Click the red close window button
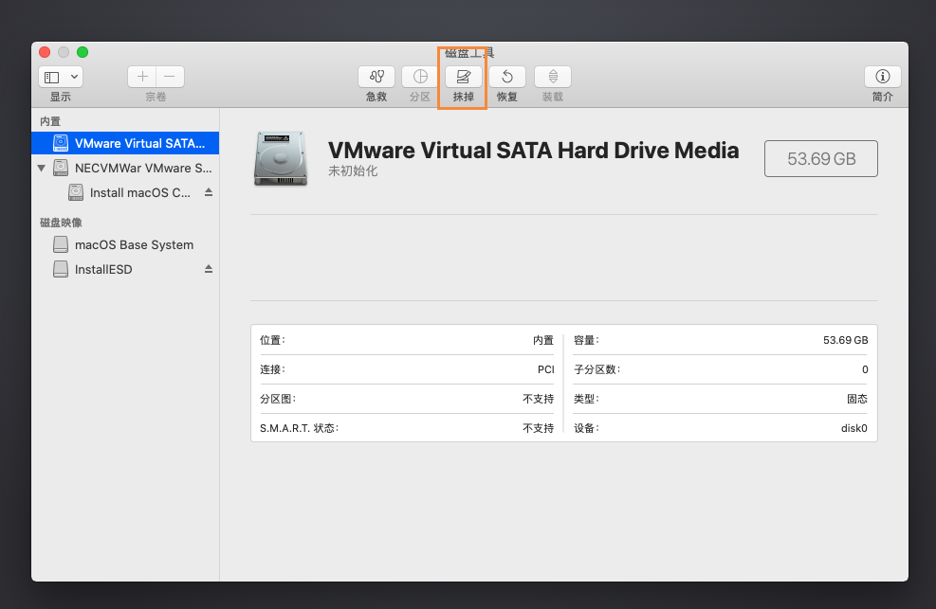 pos(45,52)
